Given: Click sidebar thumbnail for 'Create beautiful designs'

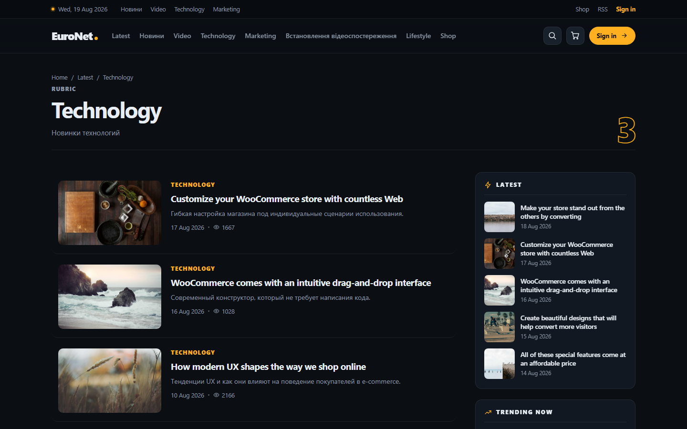Looking at the screenshot, I should pos(500,327).
